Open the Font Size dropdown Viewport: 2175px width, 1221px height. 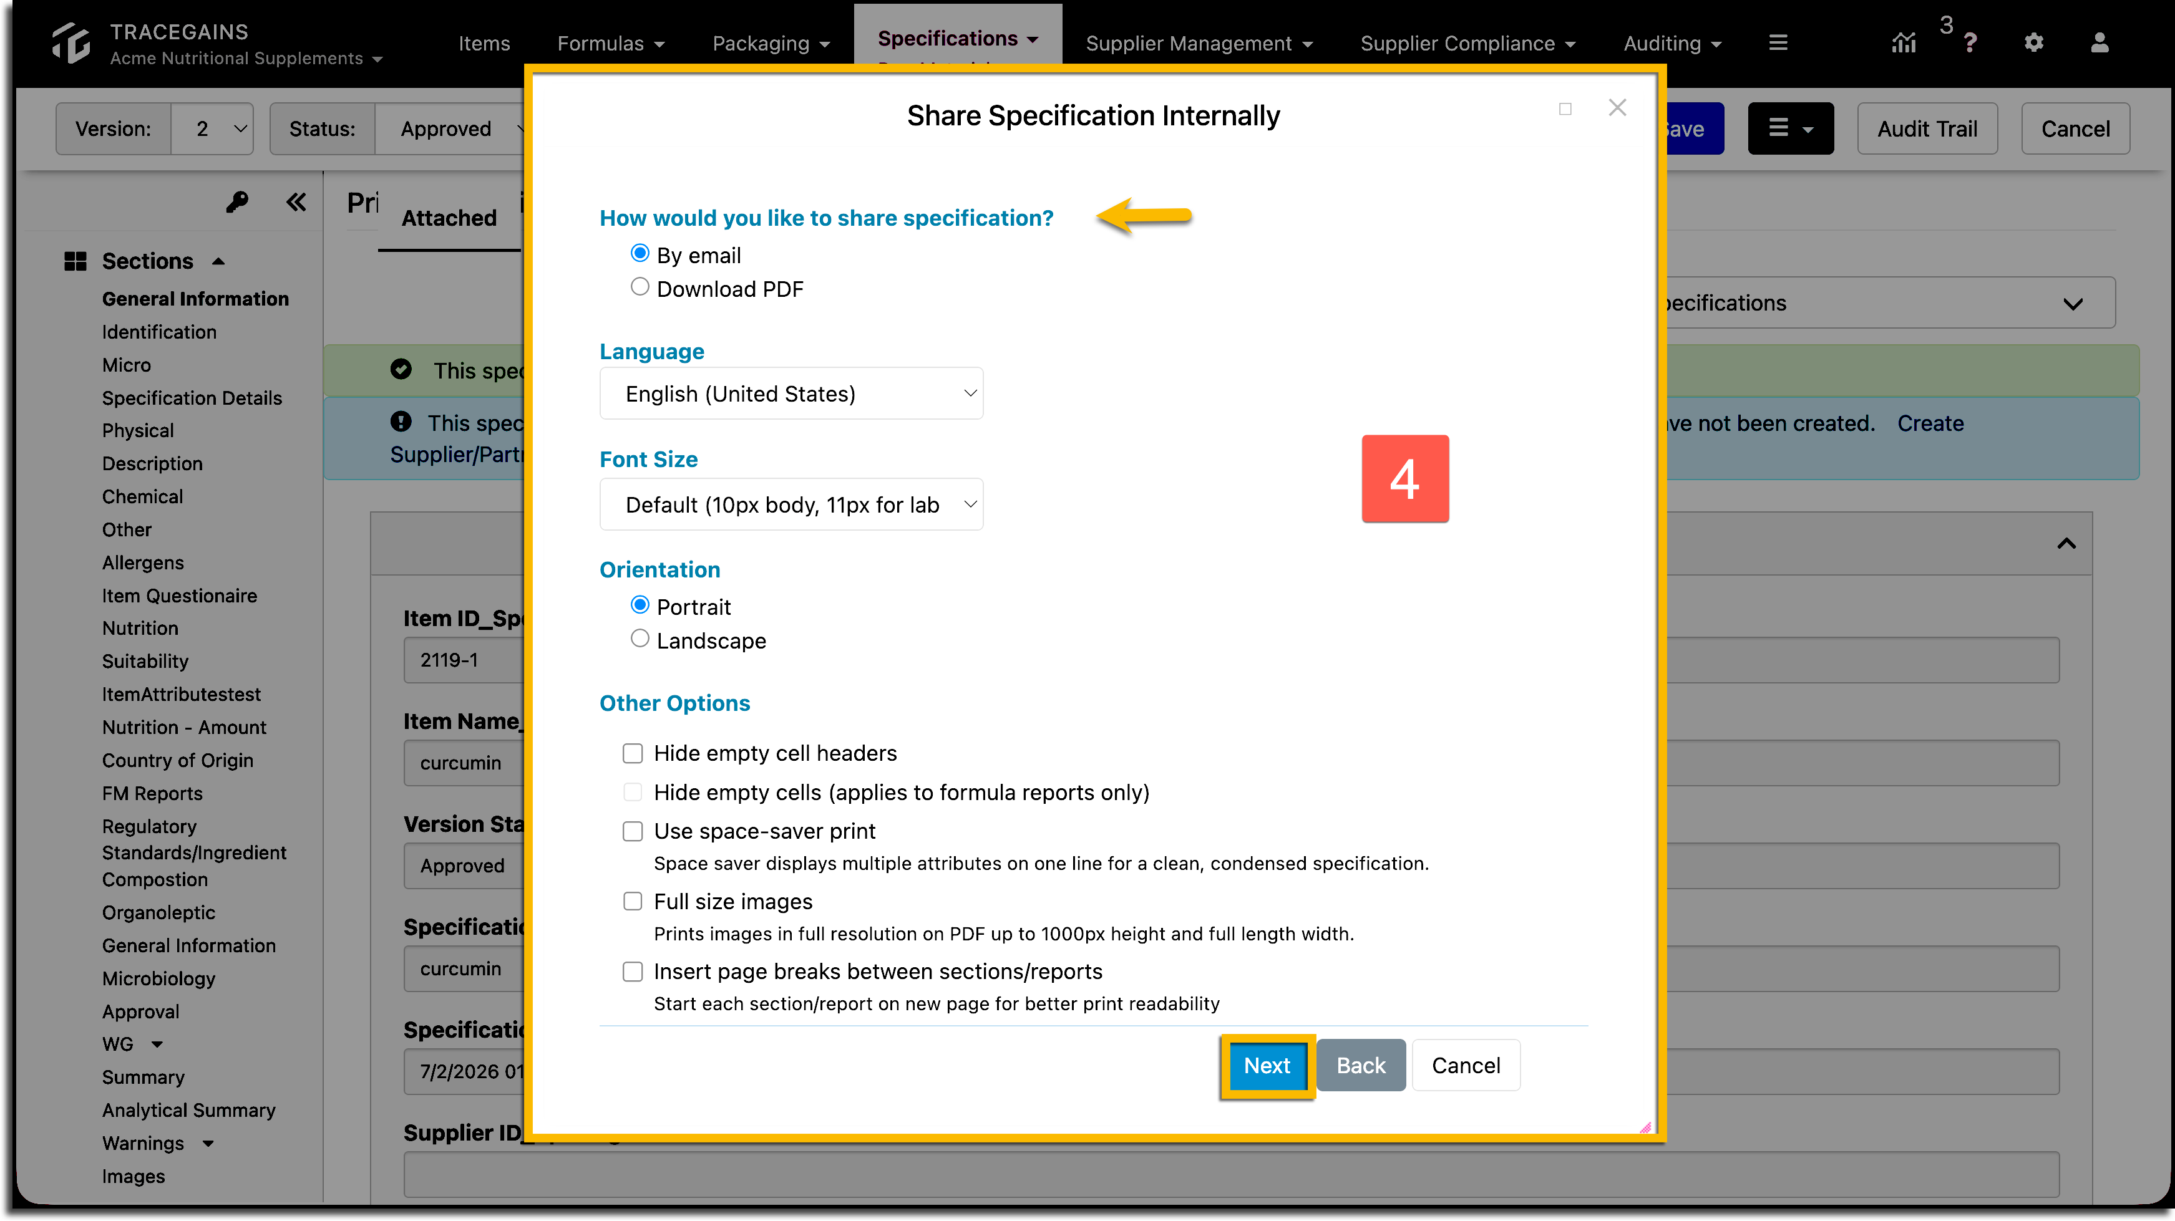791,504
